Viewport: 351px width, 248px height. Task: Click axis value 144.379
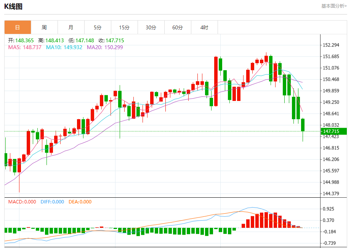click(331, 194)
